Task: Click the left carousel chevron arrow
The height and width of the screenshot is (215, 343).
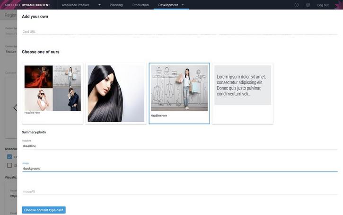Action: pyautogui.click(x=15, y=107)
